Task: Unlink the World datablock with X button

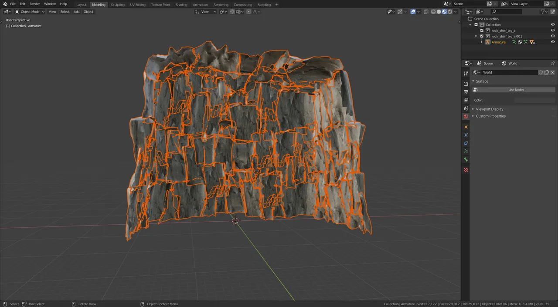Action: click(552, 72)
